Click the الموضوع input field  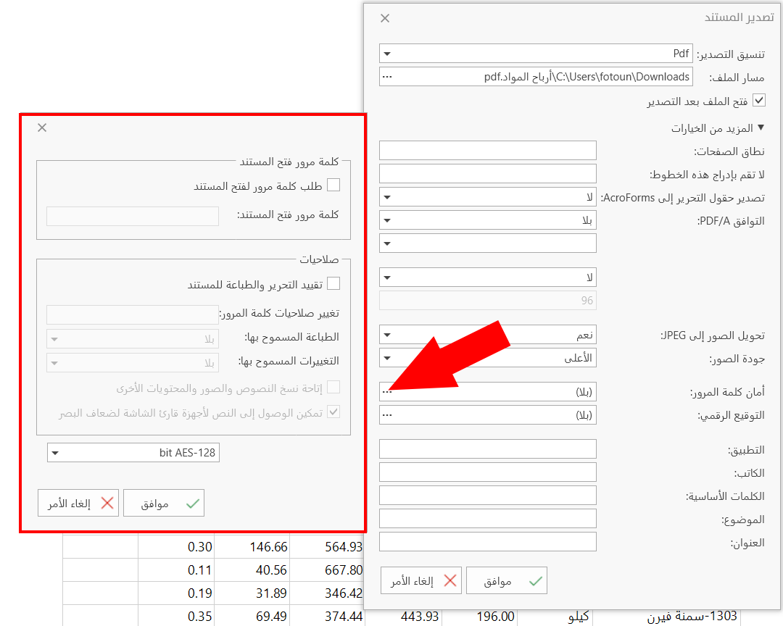pos(488,519)
